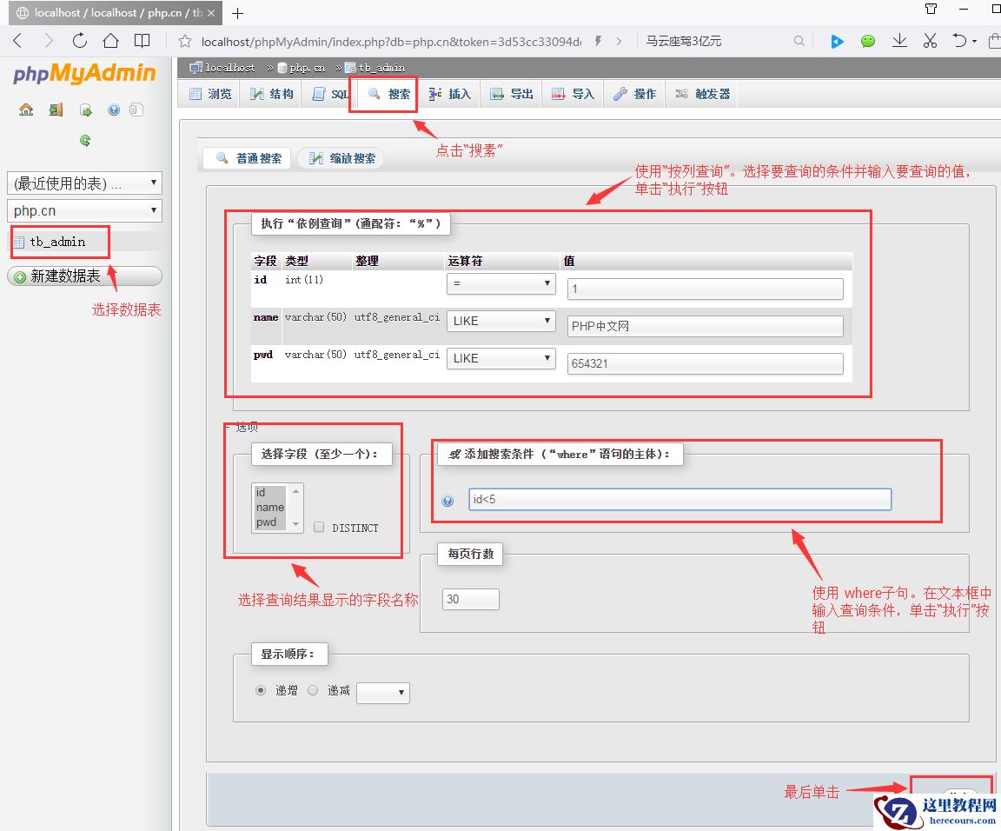Toggle the DISTINCT checkbox
Image resolution: width=1001 pixels, height=831 pixels.
click(319, 527)
